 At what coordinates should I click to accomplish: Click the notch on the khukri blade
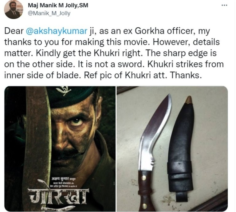pyautogui.click(x=152, y=162)
